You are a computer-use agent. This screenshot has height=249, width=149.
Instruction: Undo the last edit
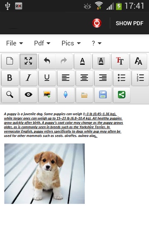47,61
